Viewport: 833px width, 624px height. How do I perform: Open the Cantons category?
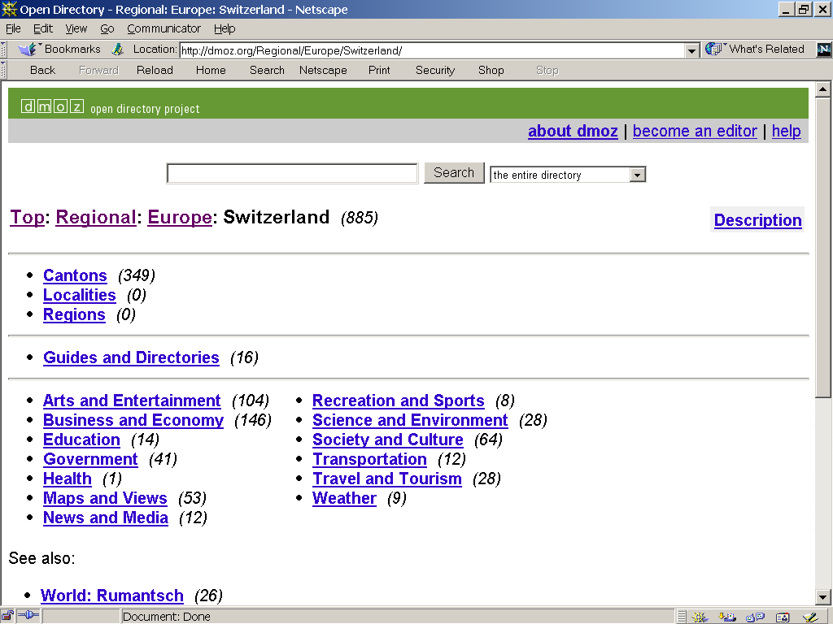coord(75,275)
